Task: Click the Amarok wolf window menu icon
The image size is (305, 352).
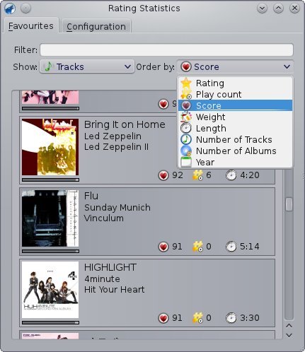Action: pyautogui.click(x=10, y=8)
